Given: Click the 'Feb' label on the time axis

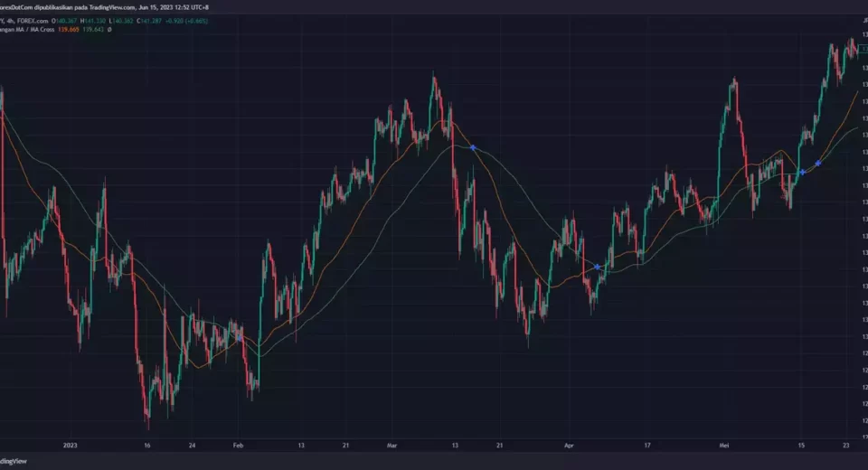Looking at the screenshot, I should 238,445.
